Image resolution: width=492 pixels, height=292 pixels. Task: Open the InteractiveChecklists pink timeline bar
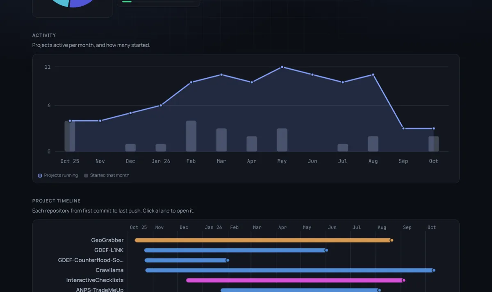296,280
